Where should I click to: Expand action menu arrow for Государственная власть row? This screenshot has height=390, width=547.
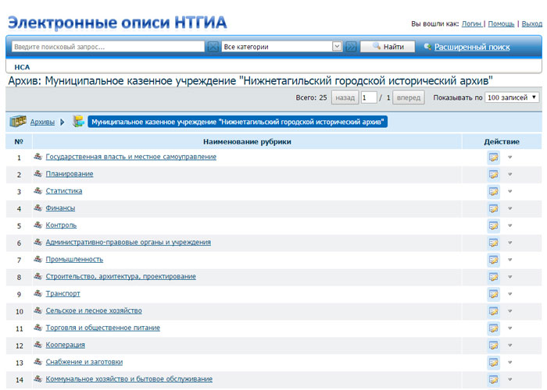pyautogui.click(x=509, y=158)
